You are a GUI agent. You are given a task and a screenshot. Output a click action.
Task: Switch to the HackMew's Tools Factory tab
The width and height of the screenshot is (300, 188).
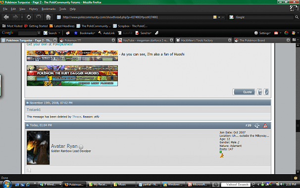(204, 40)
